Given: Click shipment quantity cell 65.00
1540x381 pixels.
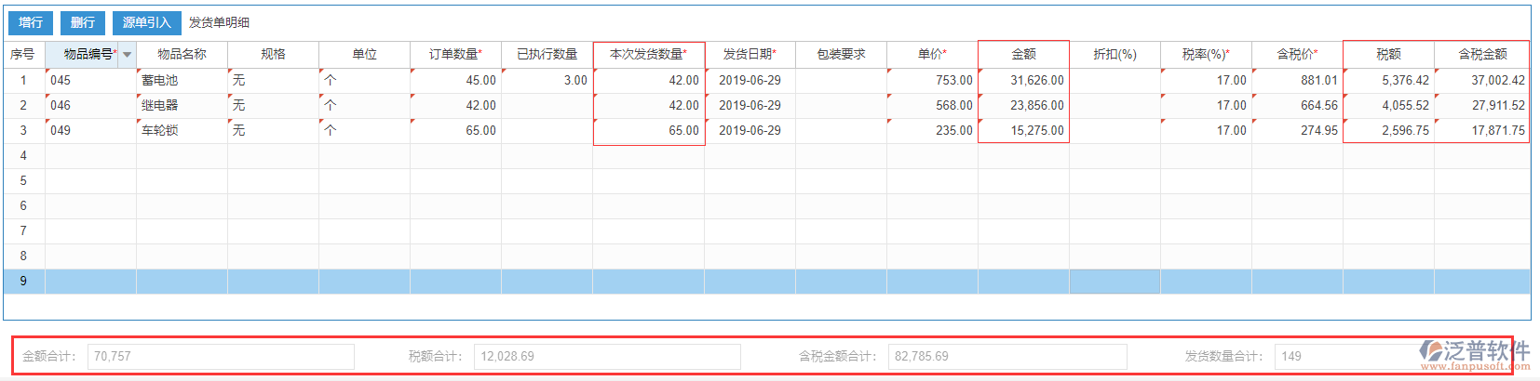Looking at the screenshot, I should point(648,131).
